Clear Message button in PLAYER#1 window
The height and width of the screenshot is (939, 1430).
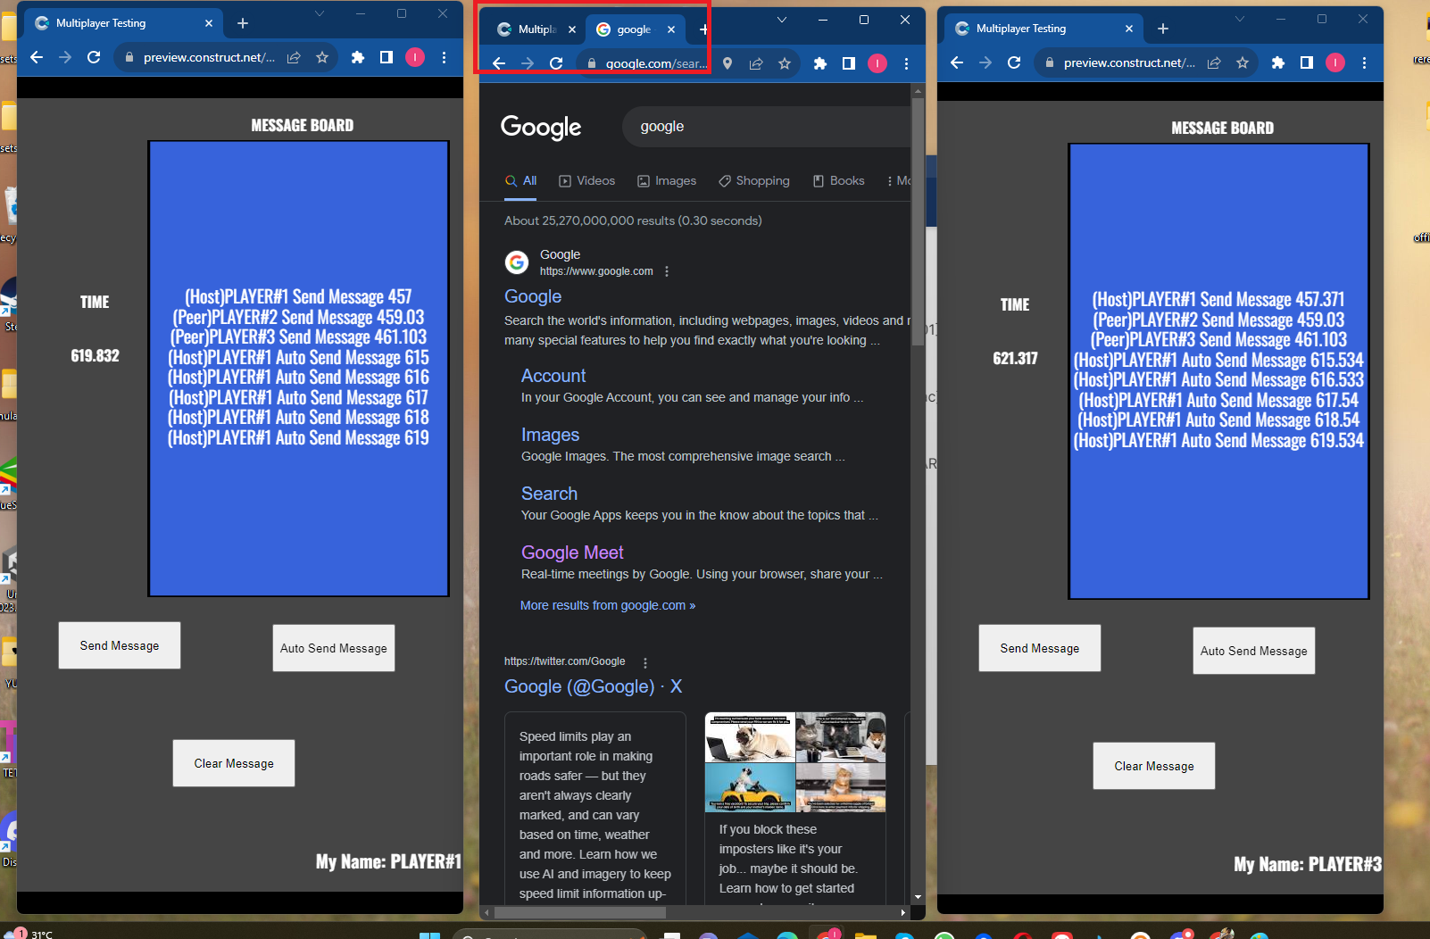click(234, 763)
